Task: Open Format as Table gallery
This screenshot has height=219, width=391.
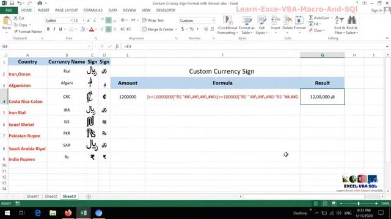Action: tap(247, 26)
